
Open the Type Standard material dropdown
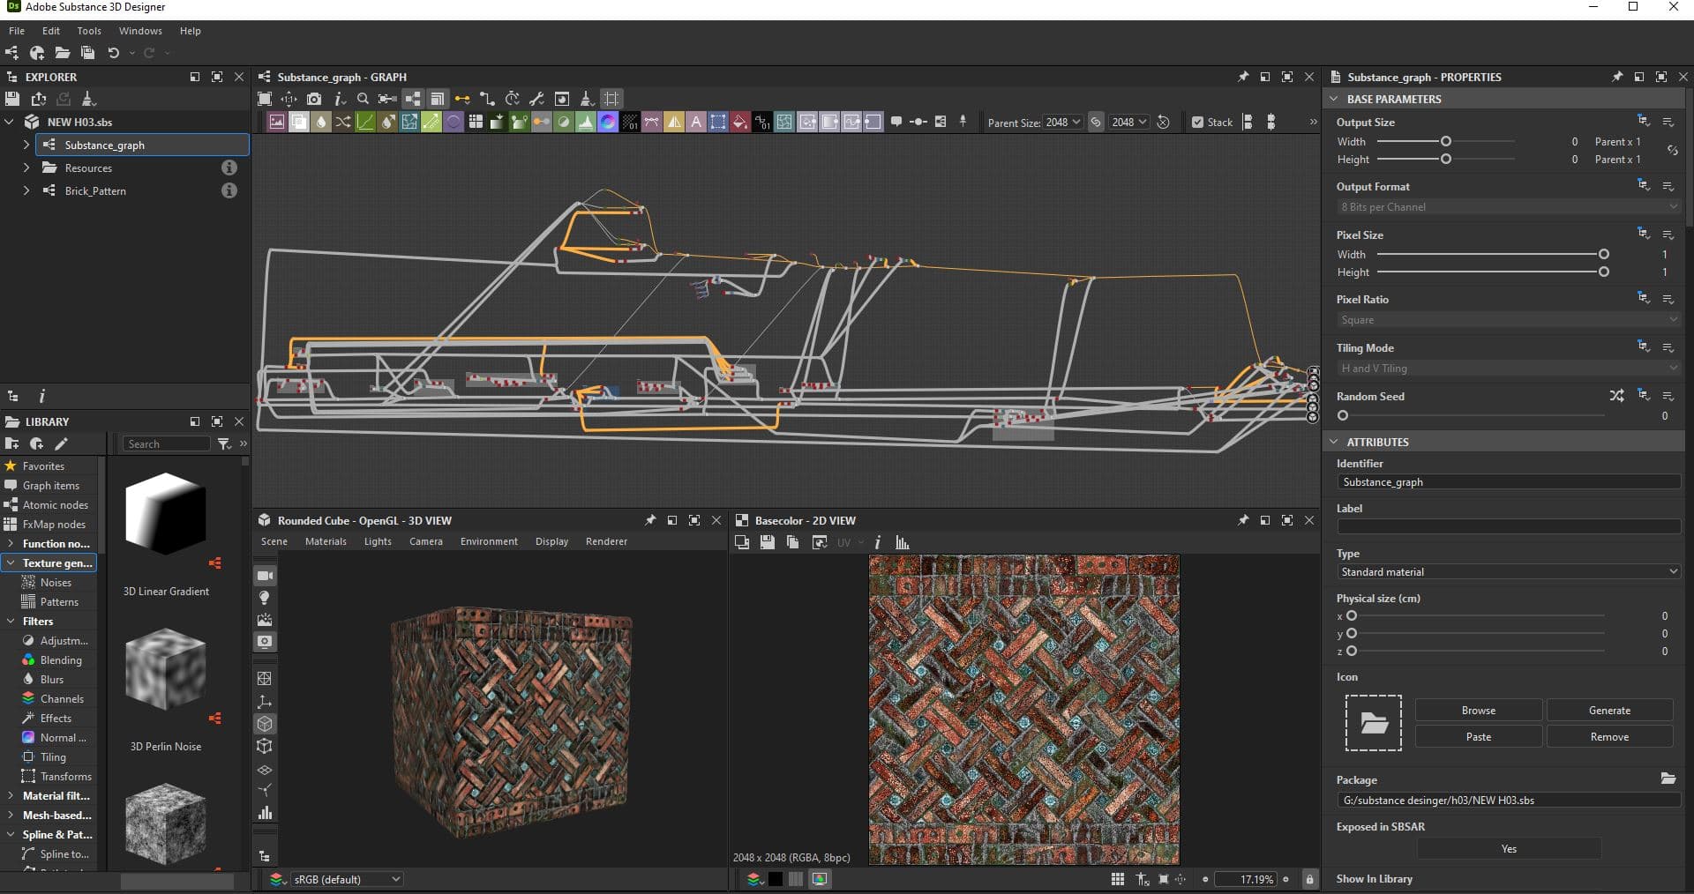click(1509, 572)
